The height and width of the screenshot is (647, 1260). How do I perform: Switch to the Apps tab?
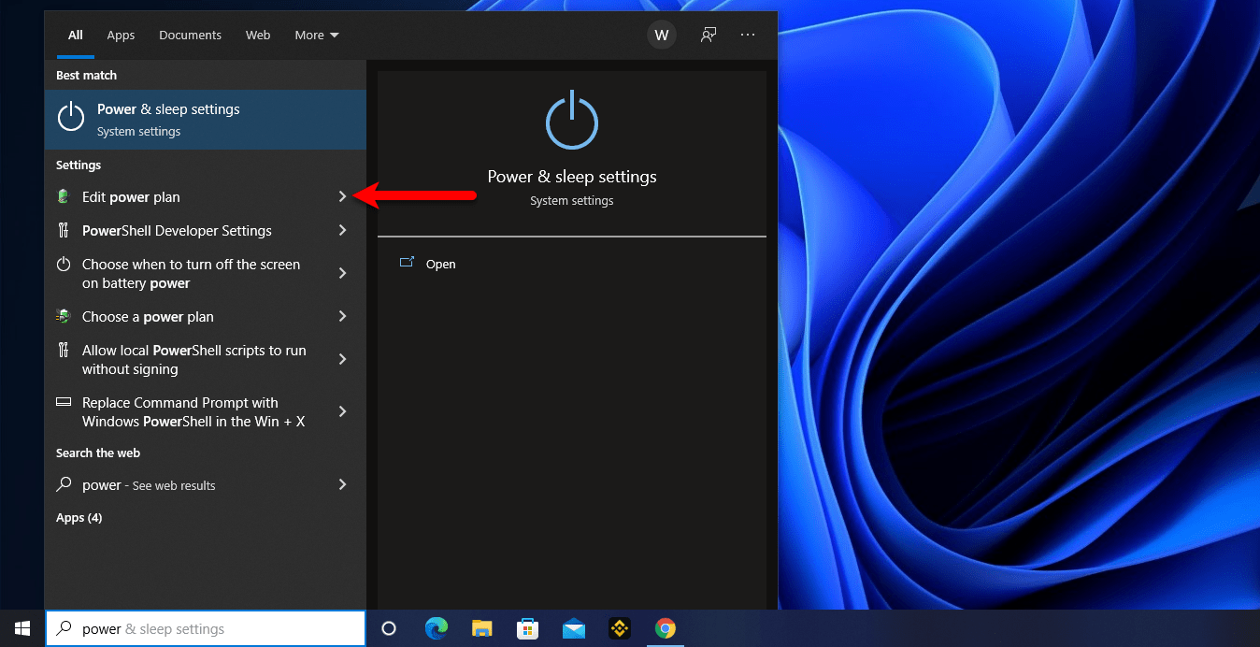[x=121, y=36]
